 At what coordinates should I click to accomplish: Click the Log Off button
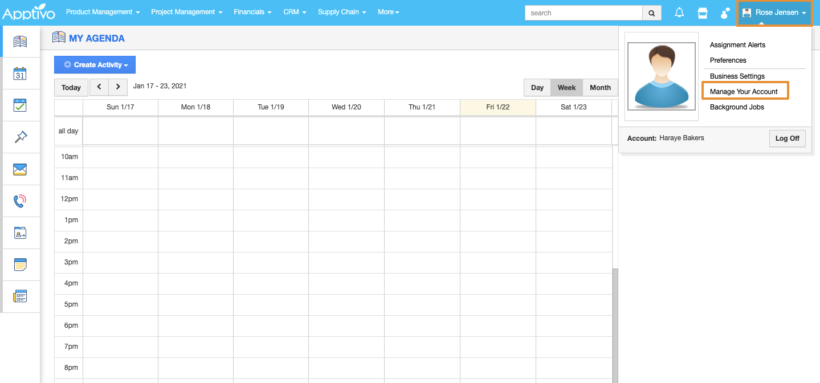tap(787, 138)
